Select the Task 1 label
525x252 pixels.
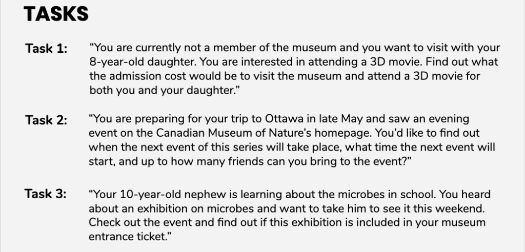pyautogui.click(x=46, y=49)
